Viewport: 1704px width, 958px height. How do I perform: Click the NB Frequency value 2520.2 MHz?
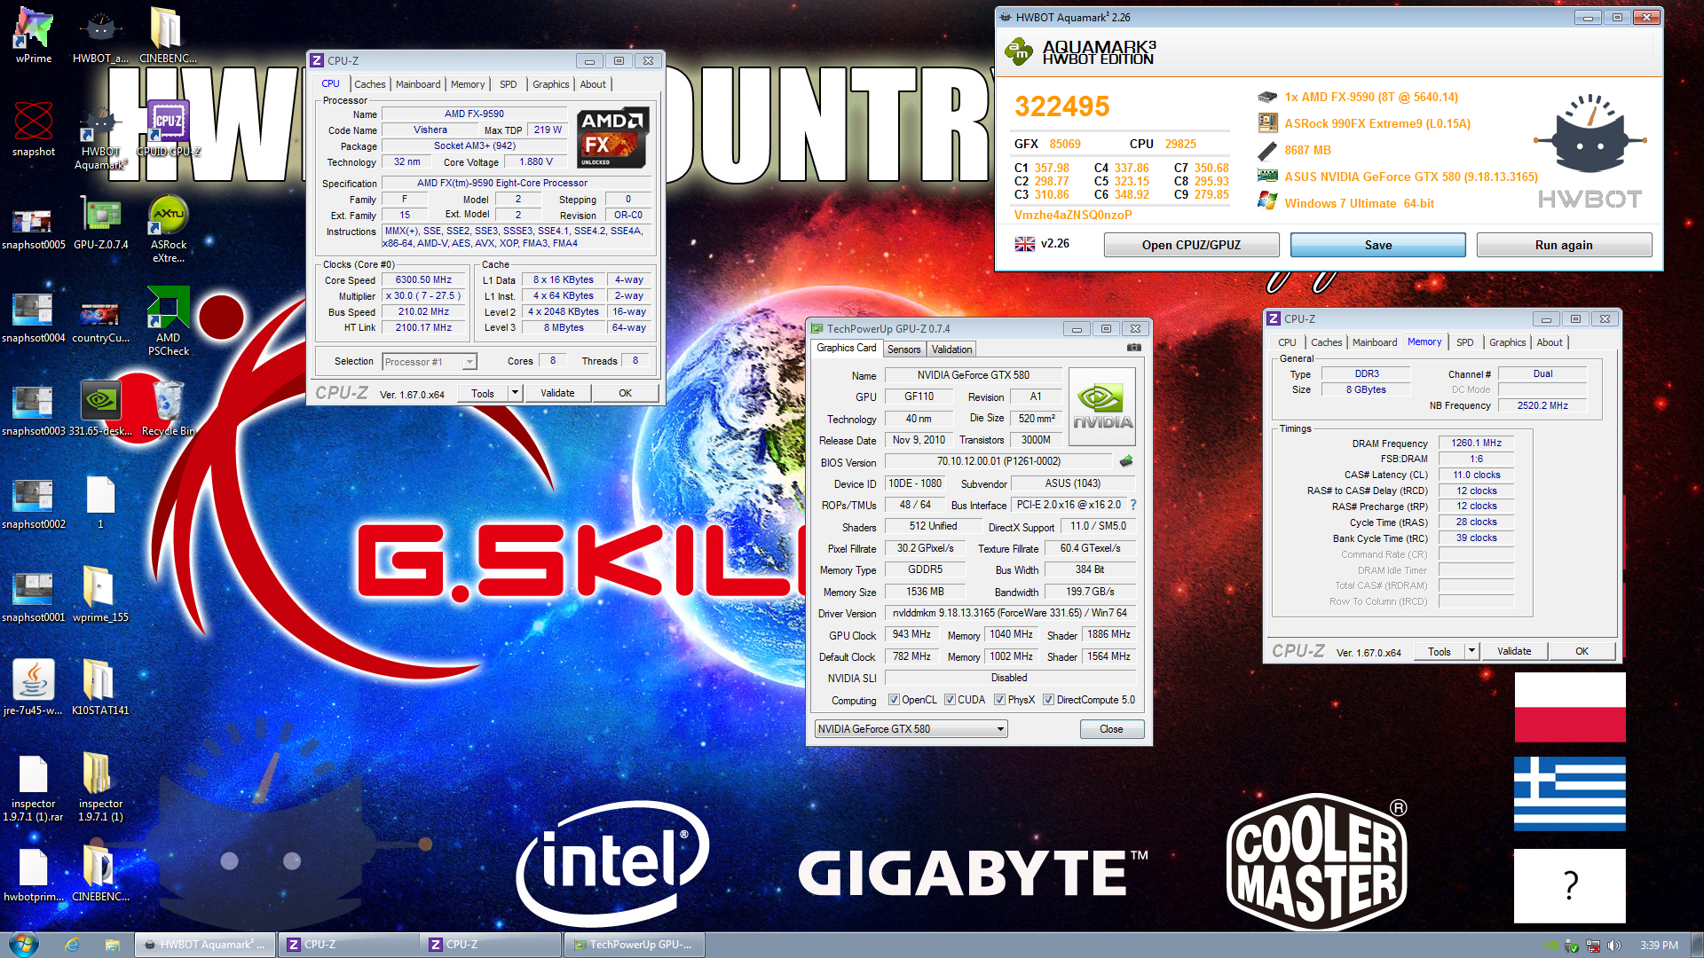(x=1542, y=405)
